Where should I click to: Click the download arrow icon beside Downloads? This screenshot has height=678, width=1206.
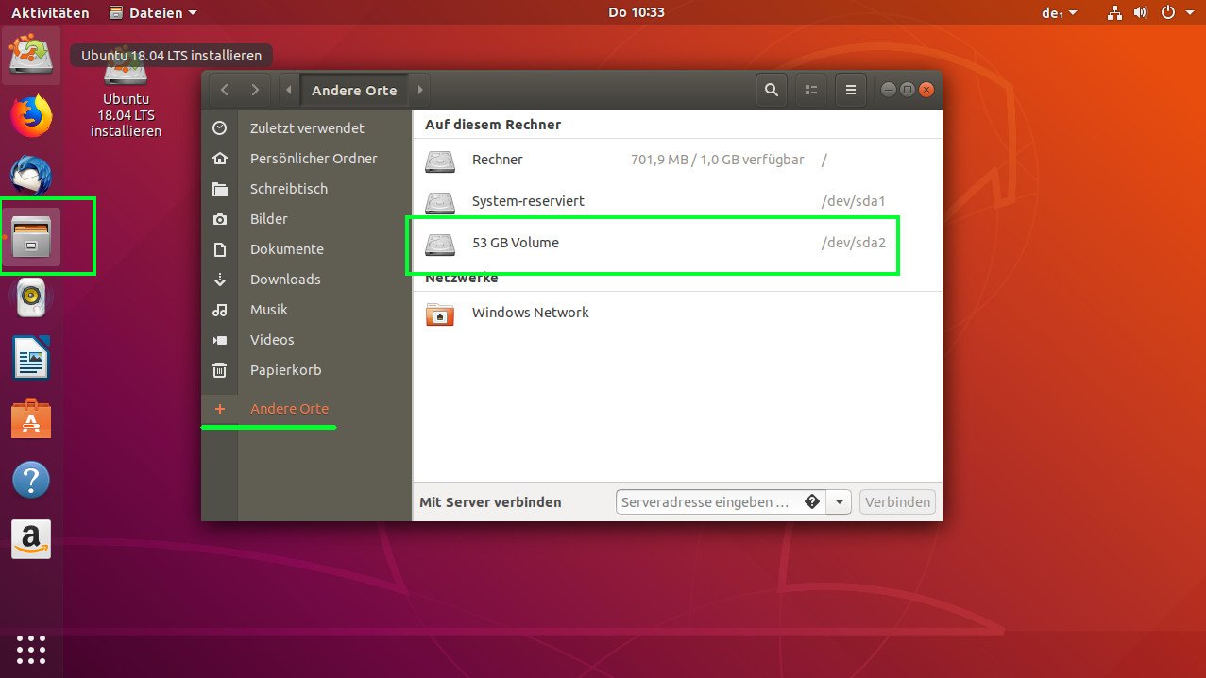click(x=220, y=279)
